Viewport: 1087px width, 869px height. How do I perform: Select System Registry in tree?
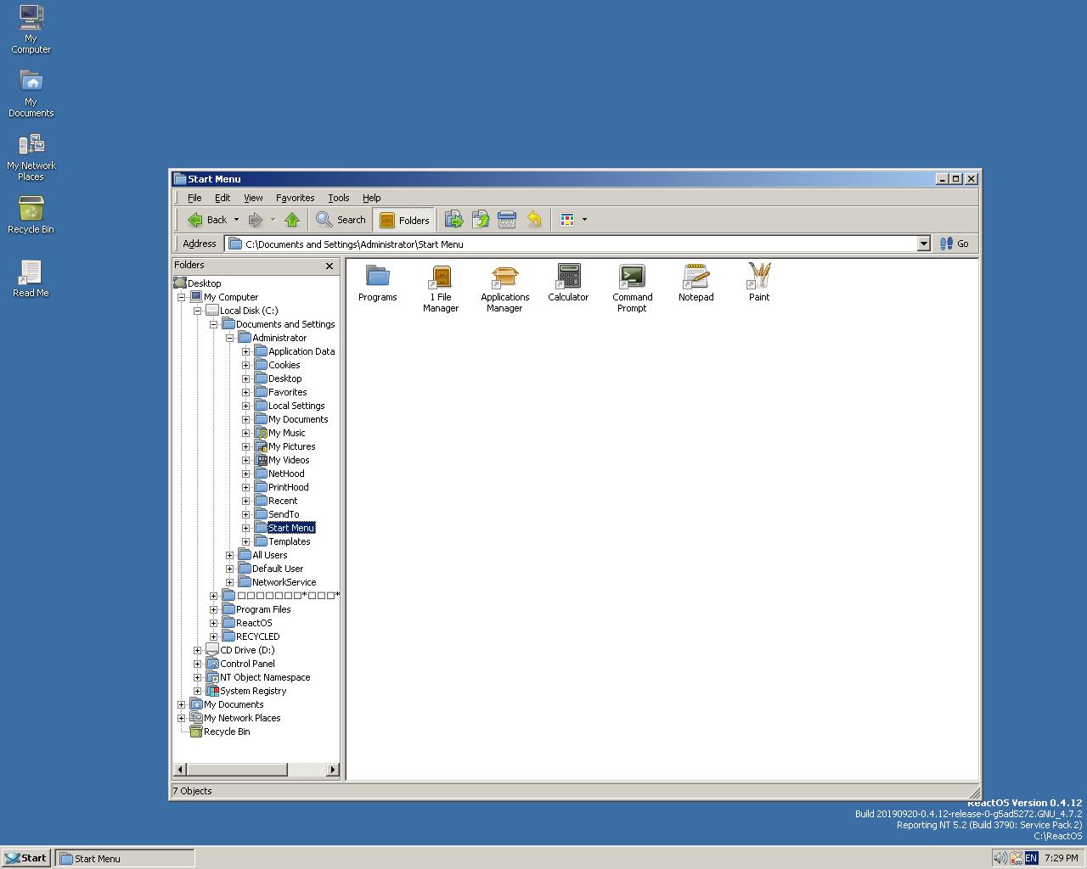pos(253,691)
